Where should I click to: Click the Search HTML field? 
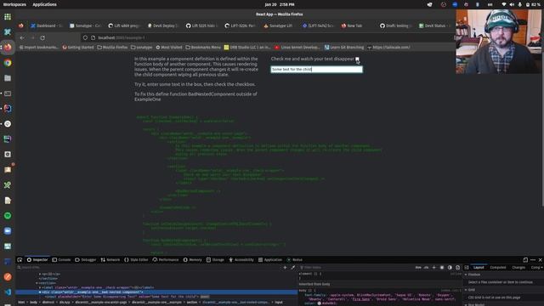(x=150, y=268)
